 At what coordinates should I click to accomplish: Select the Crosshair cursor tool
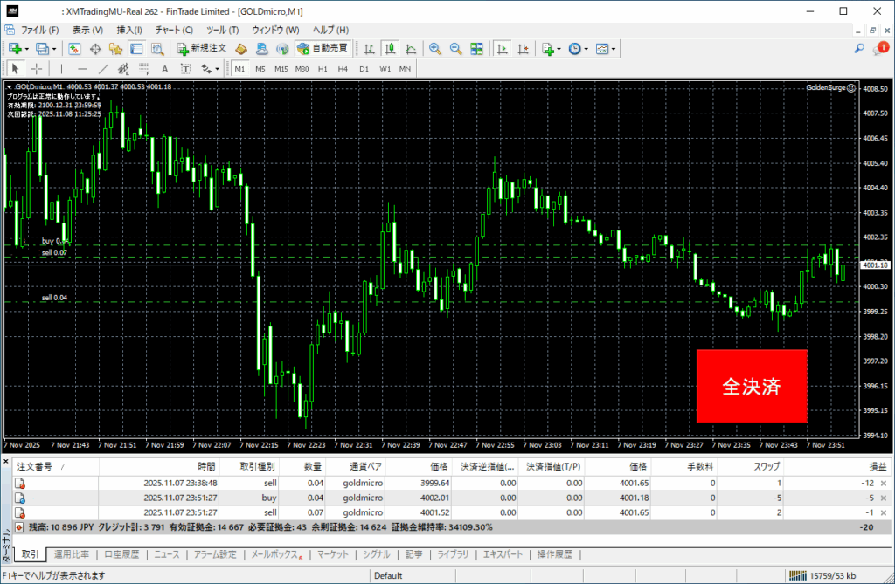(x=37, y=69)
